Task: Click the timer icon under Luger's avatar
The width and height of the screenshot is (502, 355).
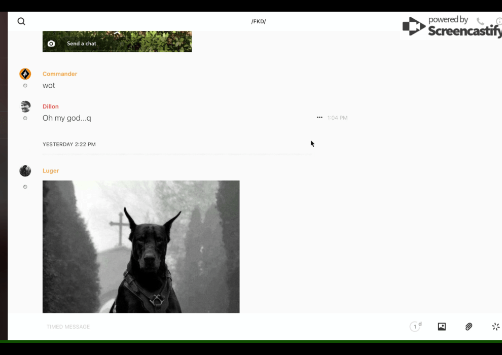Action: (25, 187)
